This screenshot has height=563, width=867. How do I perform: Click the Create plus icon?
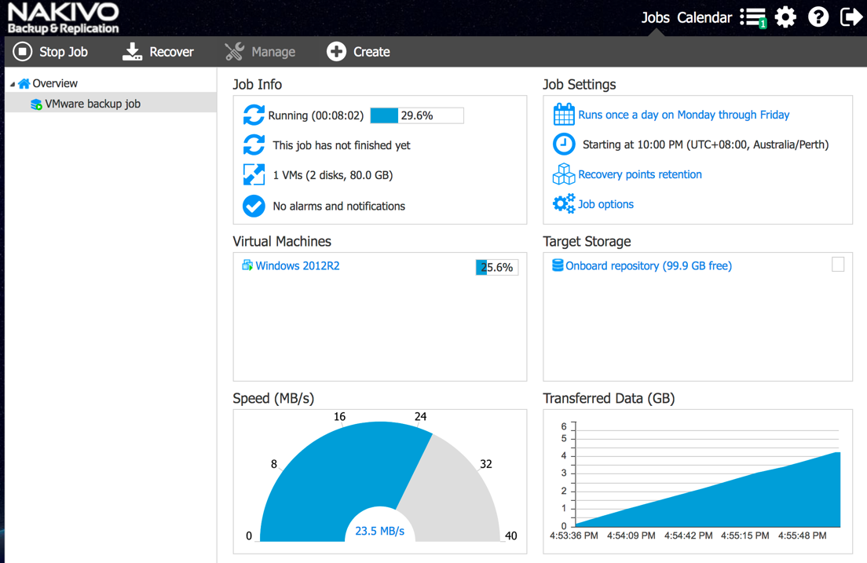click(x=336, y=52)
